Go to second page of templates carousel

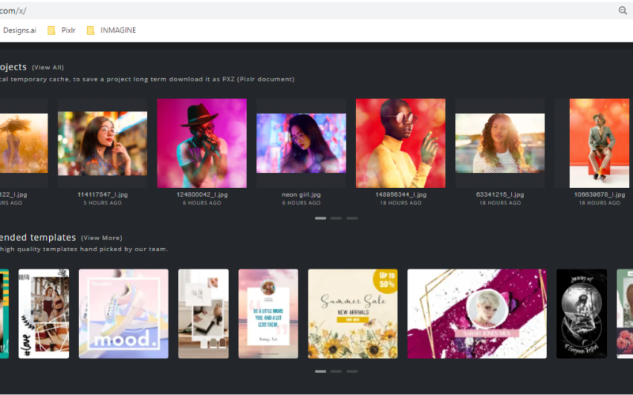click(x=335, y=371)
